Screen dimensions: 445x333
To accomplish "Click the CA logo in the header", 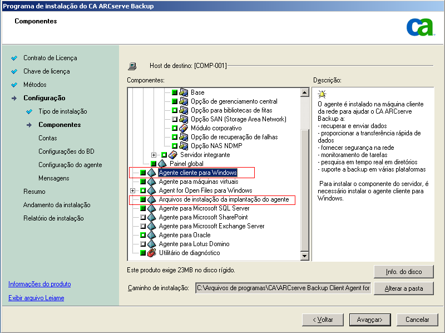I will click(421, 27).
